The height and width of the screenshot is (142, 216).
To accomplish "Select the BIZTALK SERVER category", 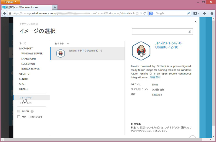I will click(31, 69).
